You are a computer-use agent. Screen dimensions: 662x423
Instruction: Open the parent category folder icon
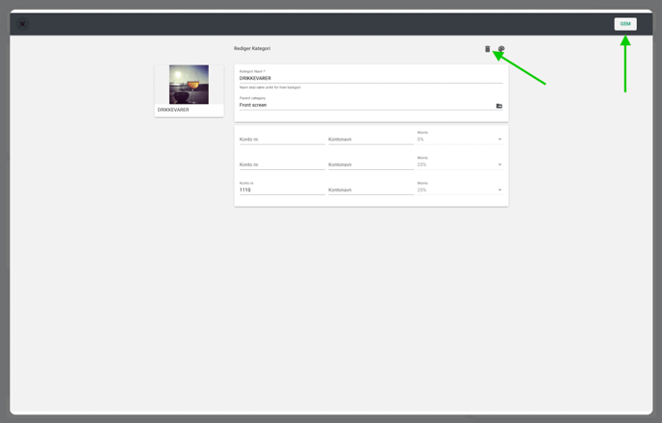tap(498, 106)
